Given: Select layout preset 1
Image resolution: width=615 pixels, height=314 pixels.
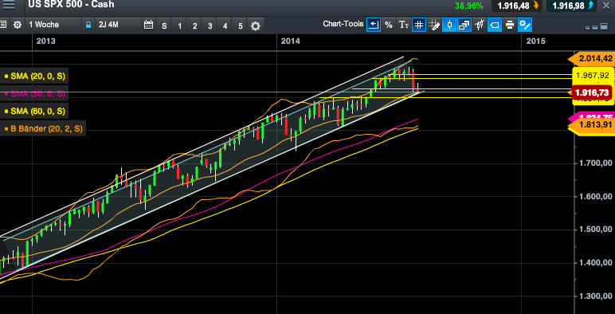Looking at the screenshot, I should pos(179,26).
